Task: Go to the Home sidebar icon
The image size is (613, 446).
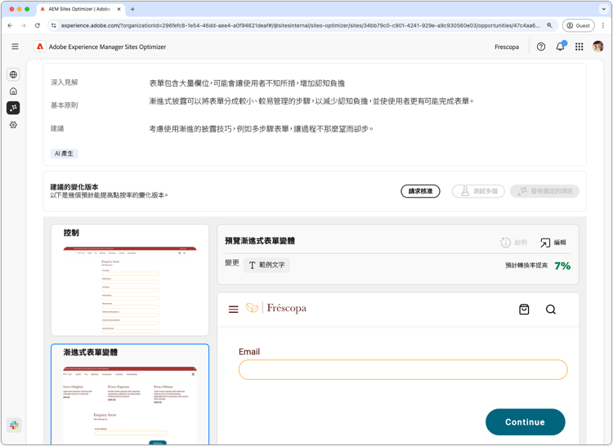Action: click(x=13, y=91)
